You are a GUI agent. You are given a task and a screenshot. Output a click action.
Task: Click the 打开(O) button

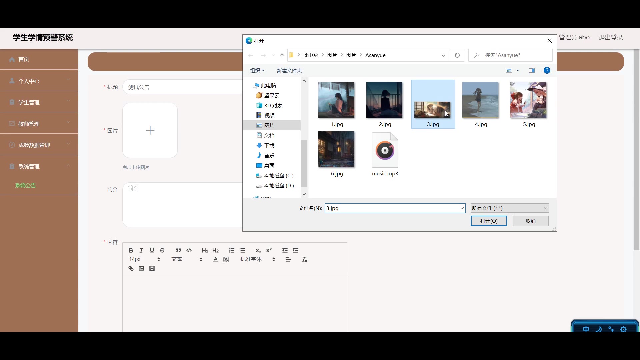489,221
